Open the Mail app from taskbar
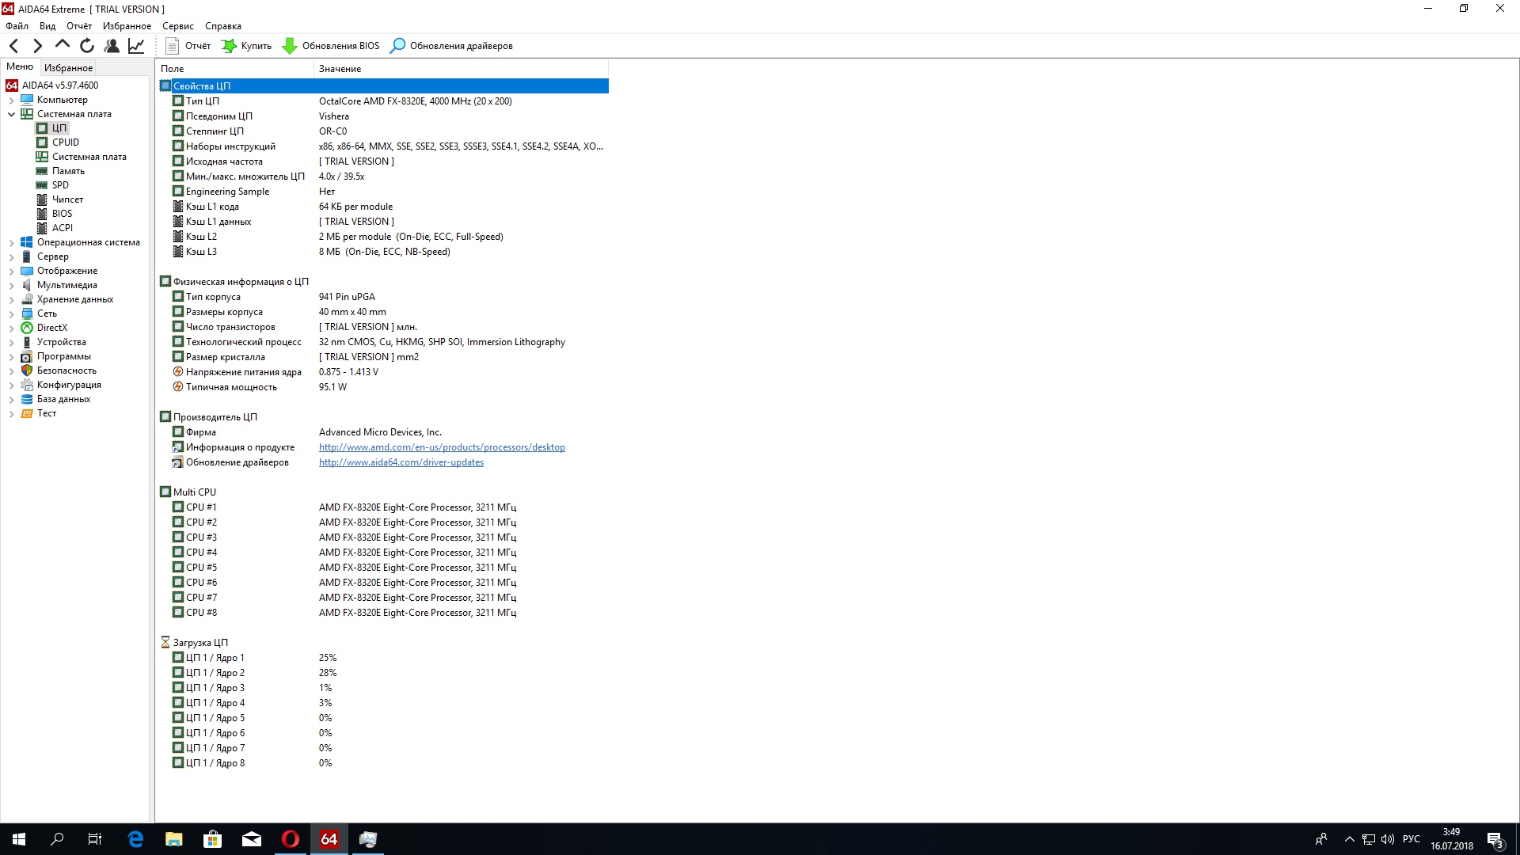The image size is (1520, 855). (x=252, y=839)
